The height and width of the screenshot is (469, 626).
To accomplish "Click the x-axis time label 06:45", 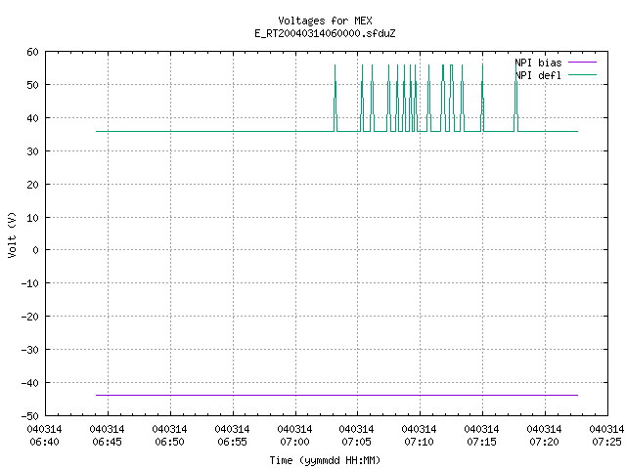I will coord(107,442).
